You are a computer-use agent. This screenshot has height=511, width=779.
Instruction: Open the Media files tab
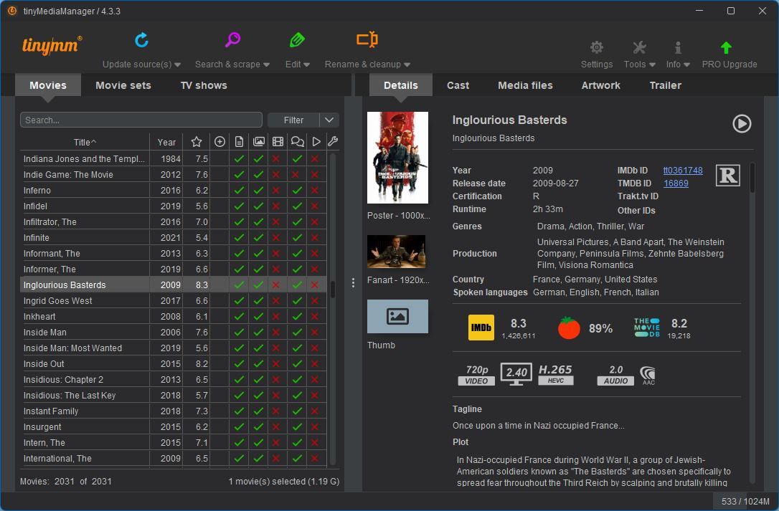coord(525,85)
